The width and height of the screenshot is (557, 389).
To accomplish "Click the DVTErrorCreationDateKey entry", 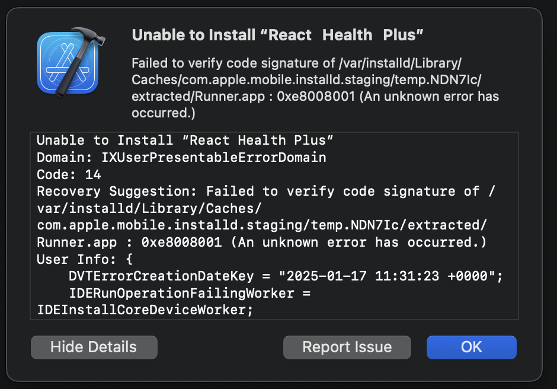I will pyautogui.click(x=169, y=277).
